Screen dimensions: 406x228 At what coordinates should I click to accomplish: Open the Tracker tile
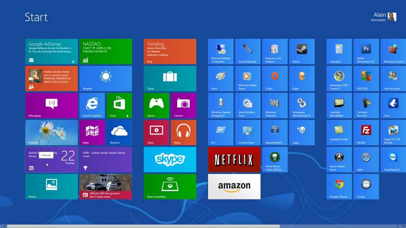click(x=366, y=187)
